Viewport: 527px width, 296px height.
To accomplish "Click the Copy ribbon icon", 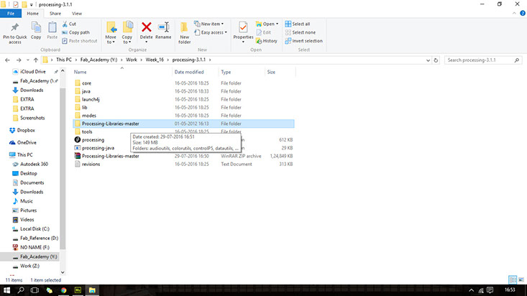I will (36, 27).
